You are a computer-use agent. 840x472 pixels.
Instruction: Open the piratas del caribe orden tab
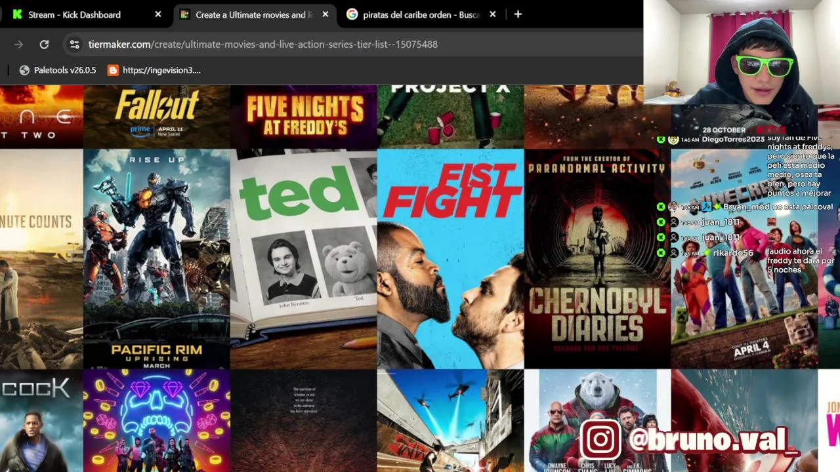coord(423,14)
